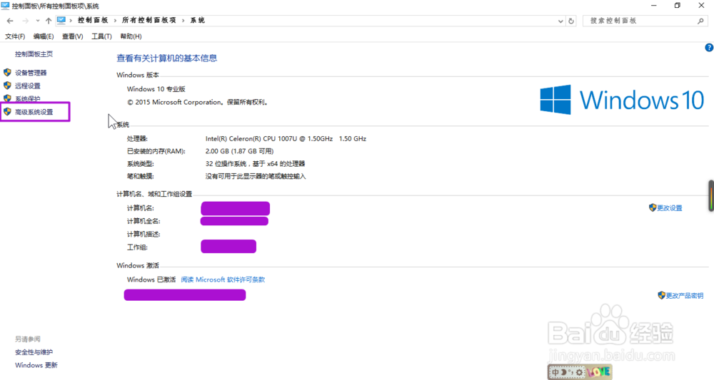Screen dimensions: 714x380
Task: Click the window title bar system icon
Action: (5, 6)
